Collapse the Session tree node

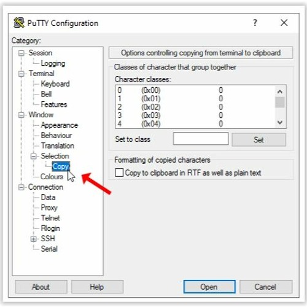[x=21, y=53]
